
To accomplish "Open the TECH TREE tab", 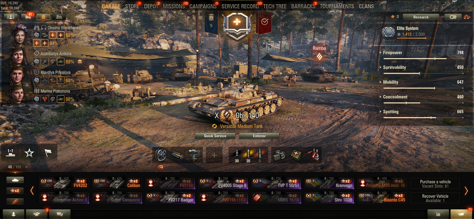I will coord(274,6).
